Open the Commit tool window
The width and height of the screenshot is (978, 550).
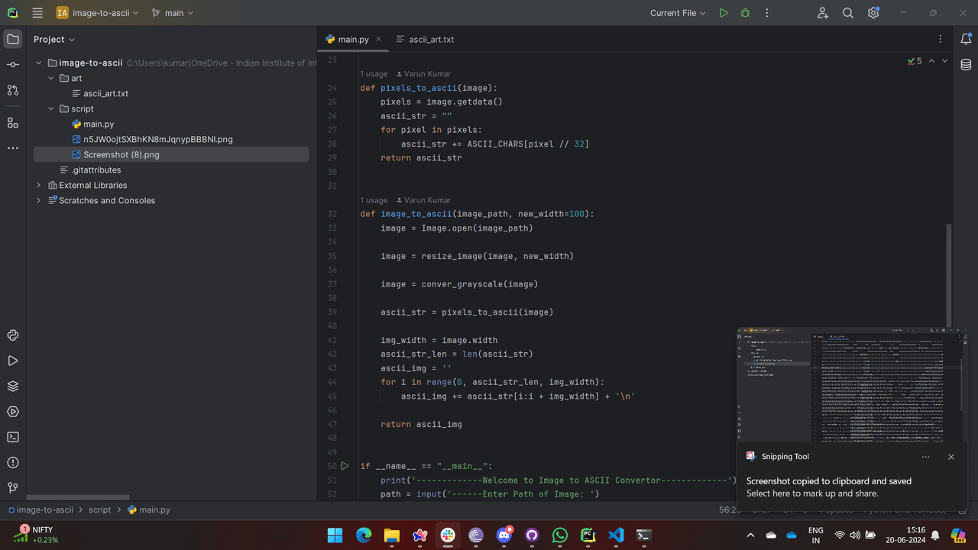[x=13, y=65]
